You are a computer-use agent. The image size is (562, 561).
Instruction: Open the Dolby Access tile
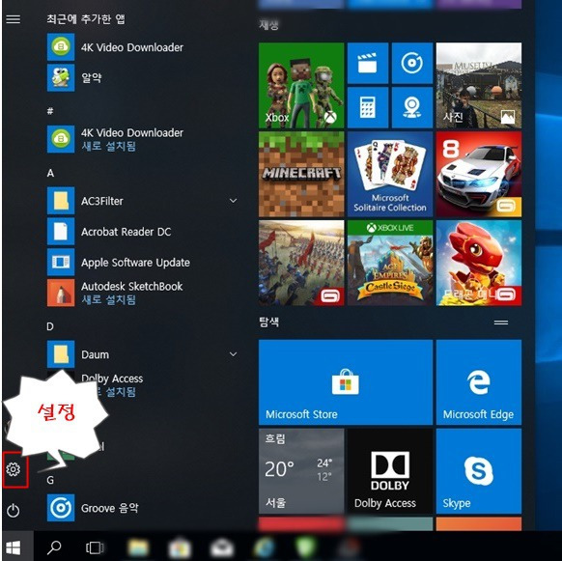(x=390, y=471)
